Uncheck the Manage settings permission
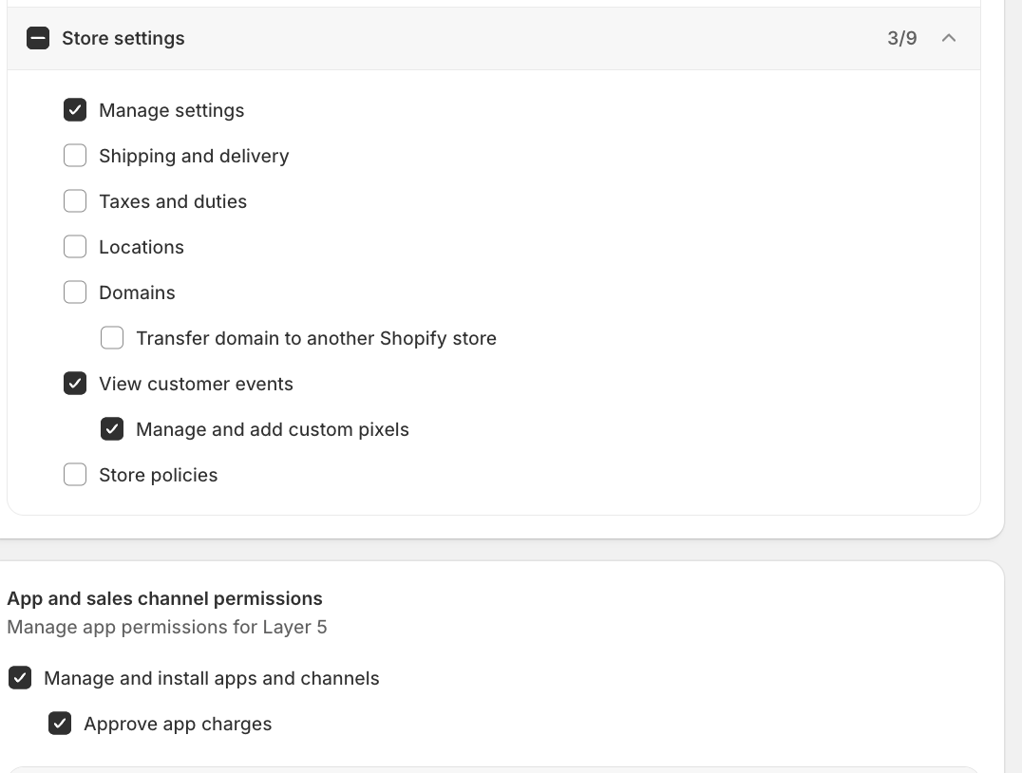The width and height of the screenshot is (1022, 773). pyautogui.click(x=75, y=109)
